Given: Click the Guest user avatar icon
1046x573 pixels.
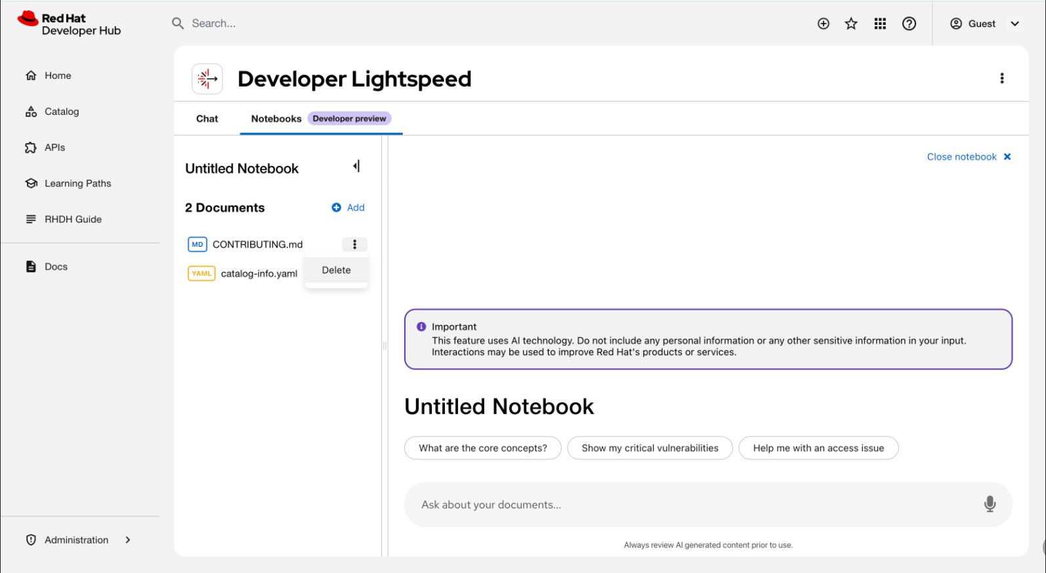Looking at the screenshot, I should click(x=956, y=24).
